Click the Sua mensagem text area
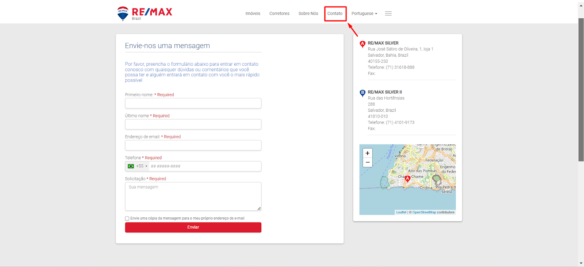The image size is (584, 267). tap(193, 197)
